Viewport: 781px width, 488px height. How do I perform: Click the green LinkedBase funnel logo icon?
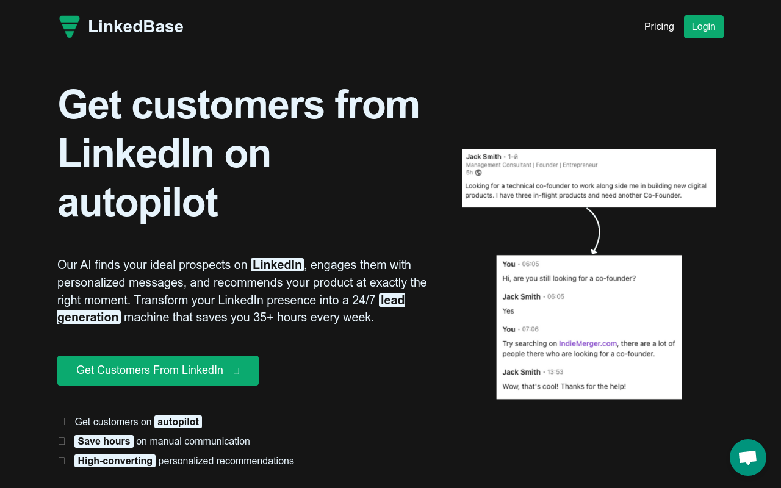point(69,26)
